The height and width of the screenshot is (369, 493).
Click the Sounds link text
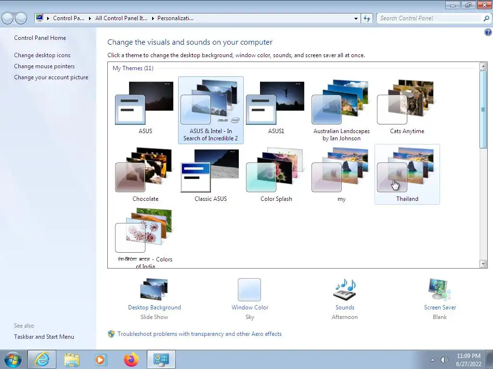[345, 307]
